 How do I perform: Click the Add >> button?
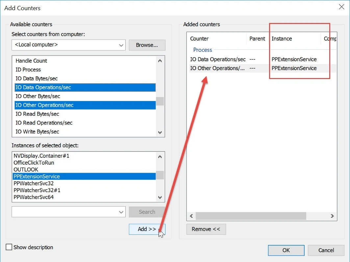tap(147, 229)
